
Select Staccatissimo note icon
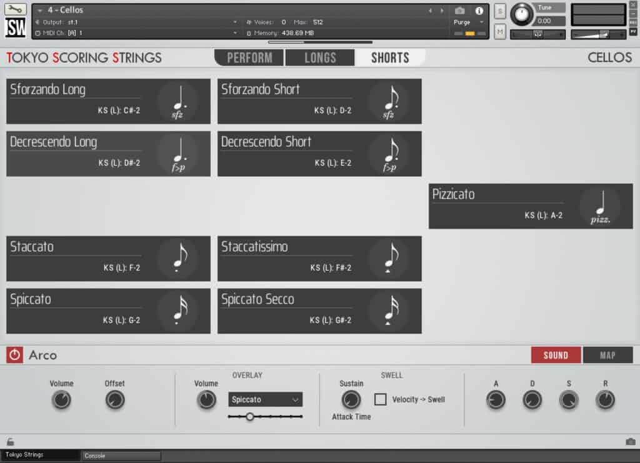click(x=389, y=259)
